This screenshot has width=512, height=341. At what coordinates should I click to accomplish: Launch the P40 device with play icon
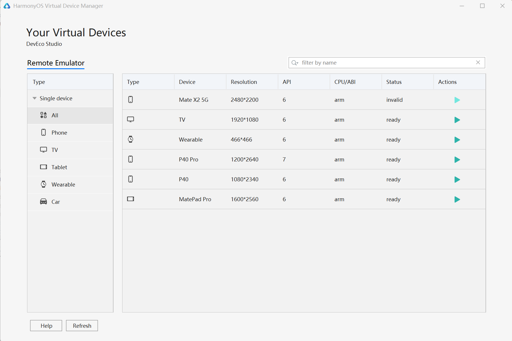tap(457, 180)
